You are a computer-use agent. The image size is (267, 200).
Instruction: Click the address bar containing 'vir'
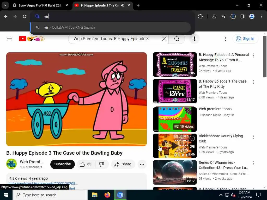coord(112,16)
